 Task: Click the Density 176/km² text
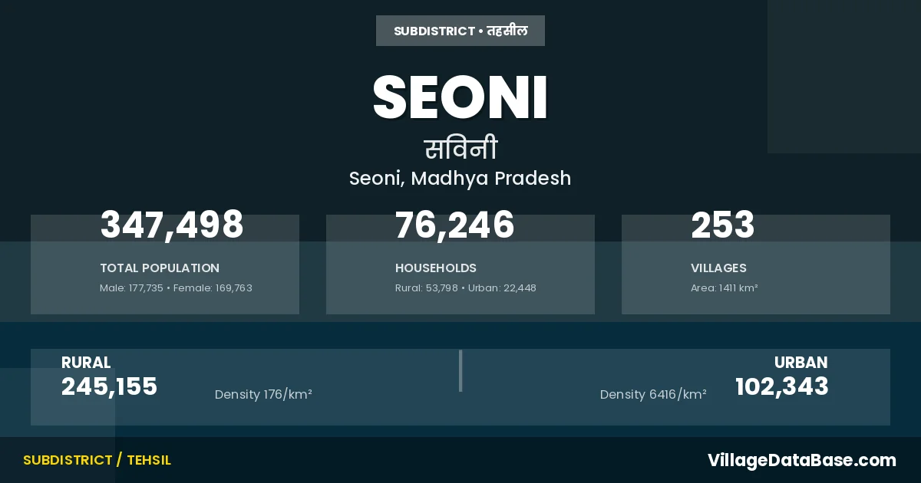tap(263, 395)
